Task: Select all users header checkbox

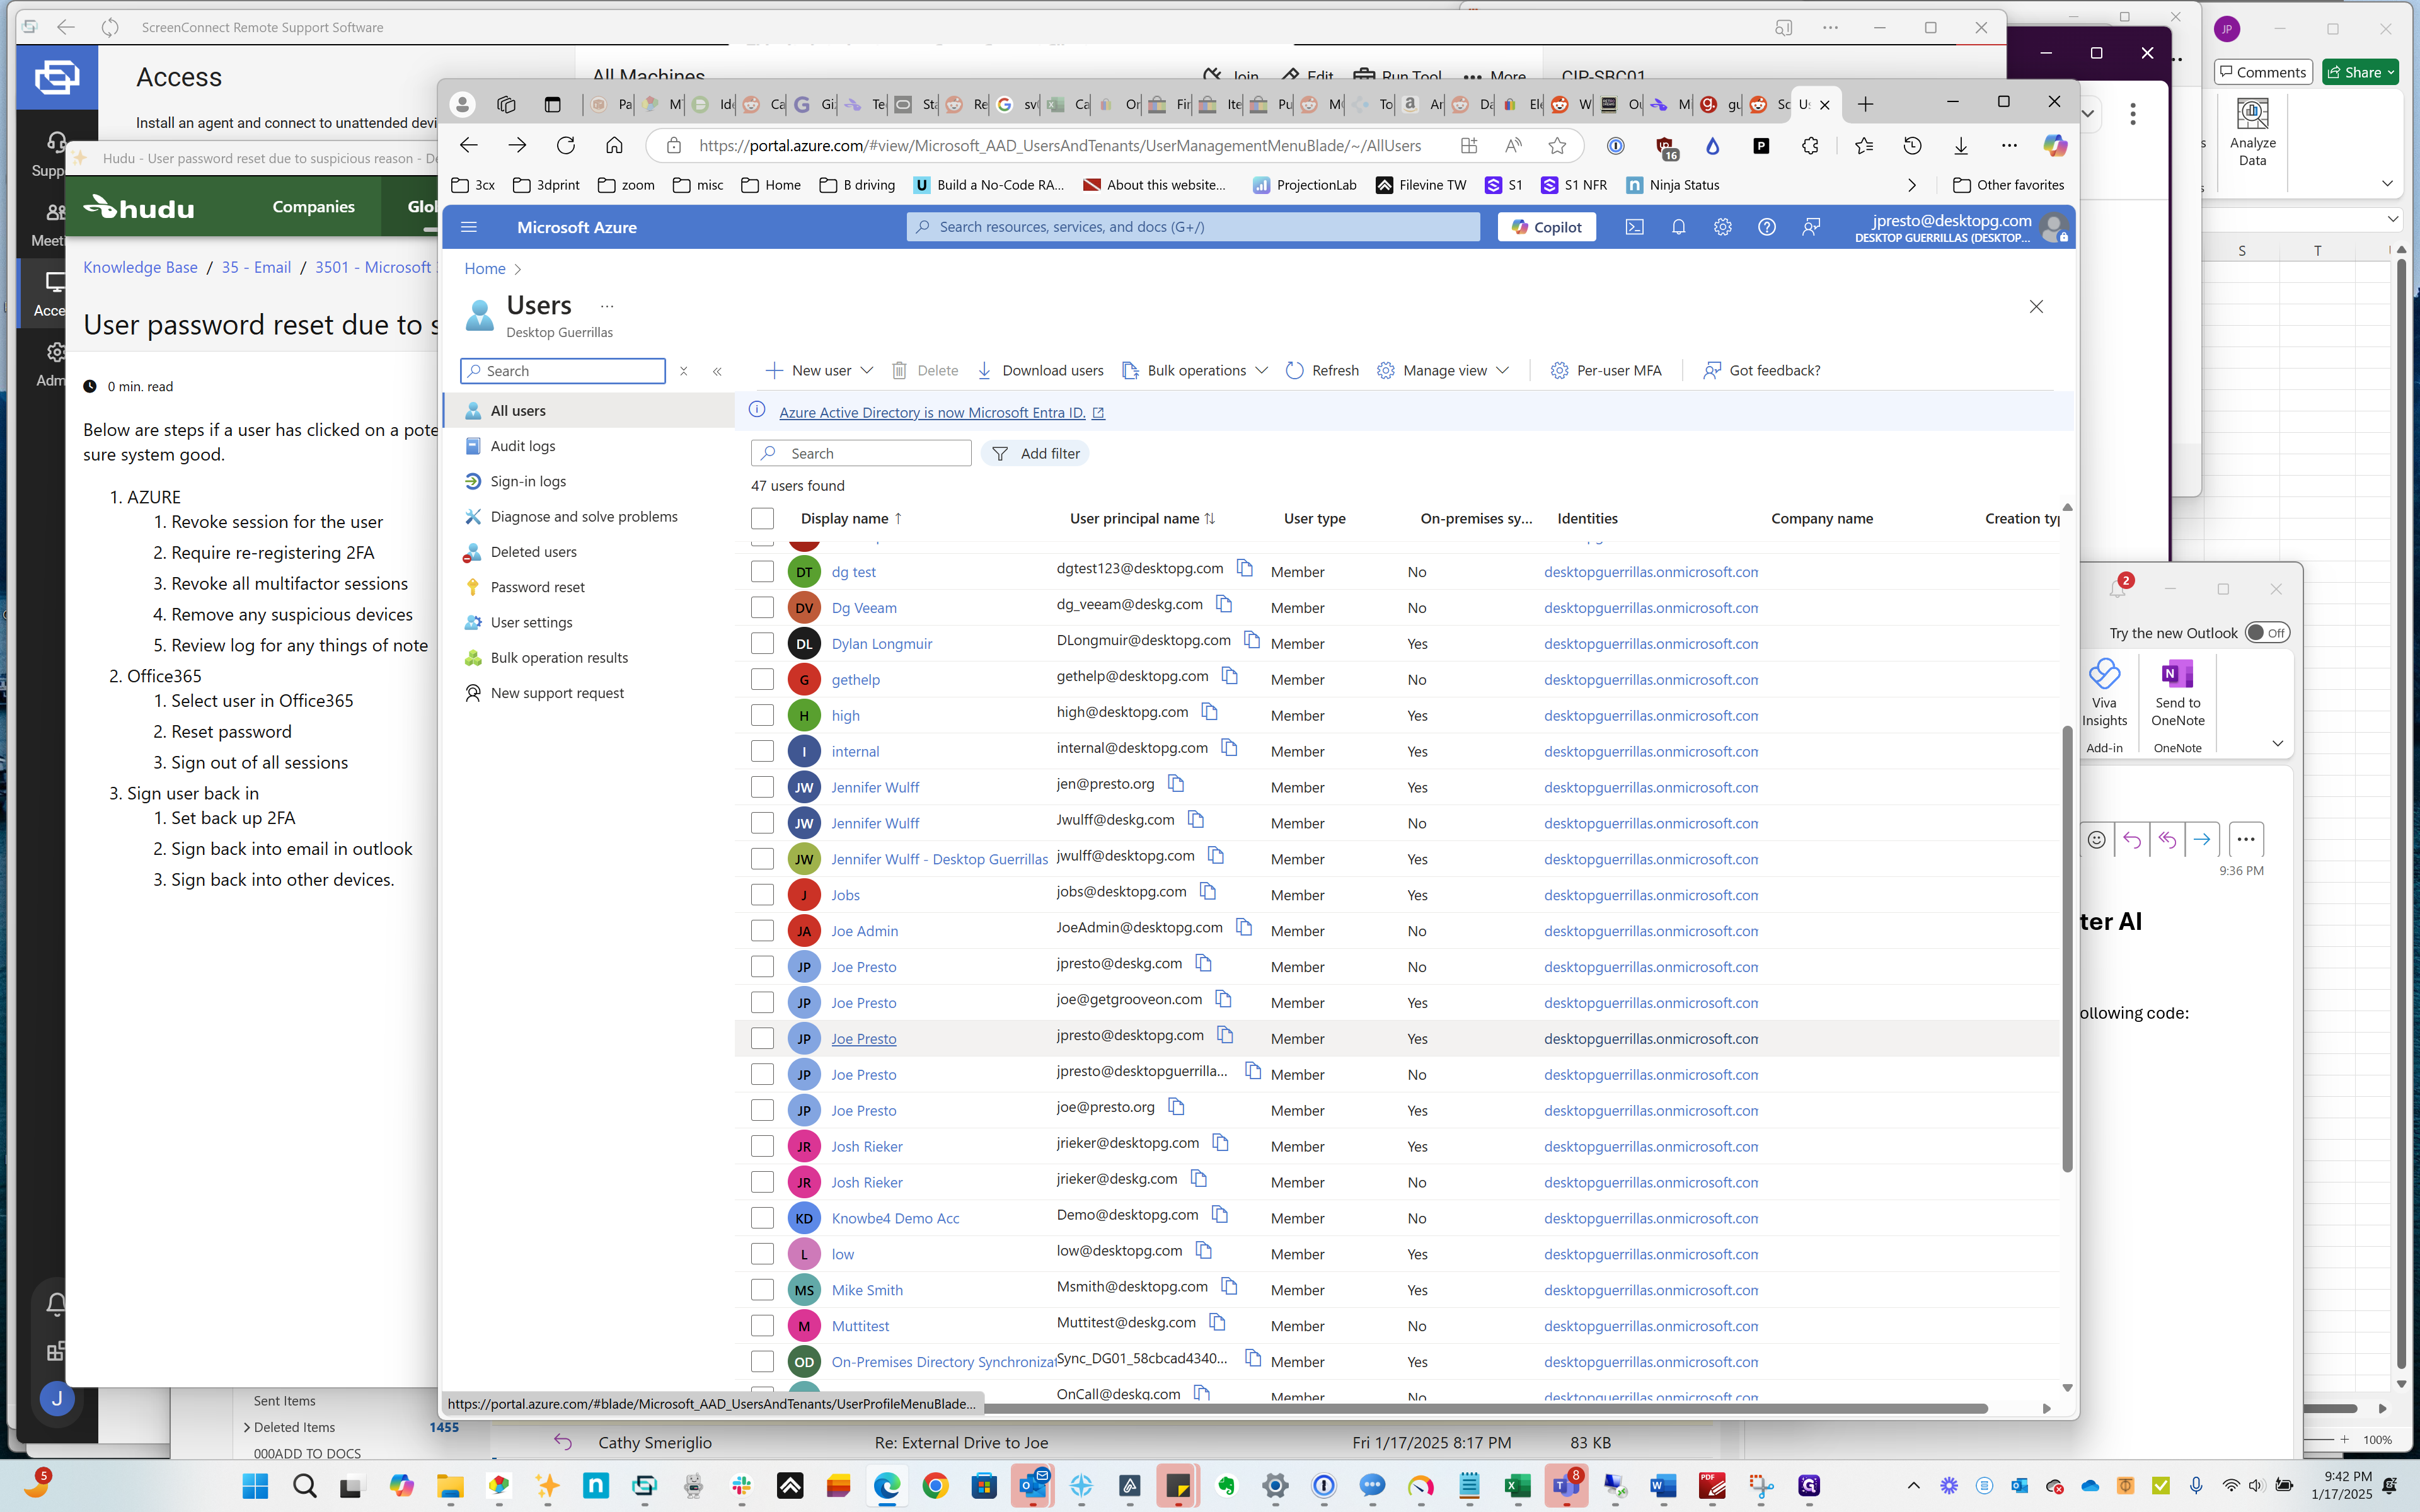Action: pos(762,518)
